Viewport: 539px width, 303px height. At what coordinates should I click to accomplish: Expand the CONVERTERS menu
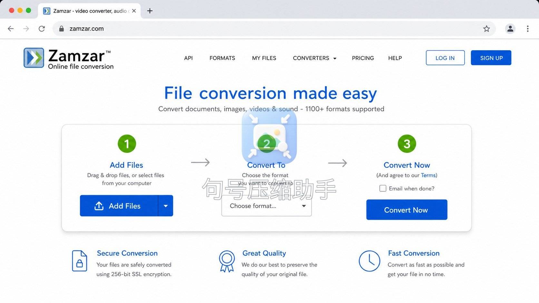tap(315, 58)
